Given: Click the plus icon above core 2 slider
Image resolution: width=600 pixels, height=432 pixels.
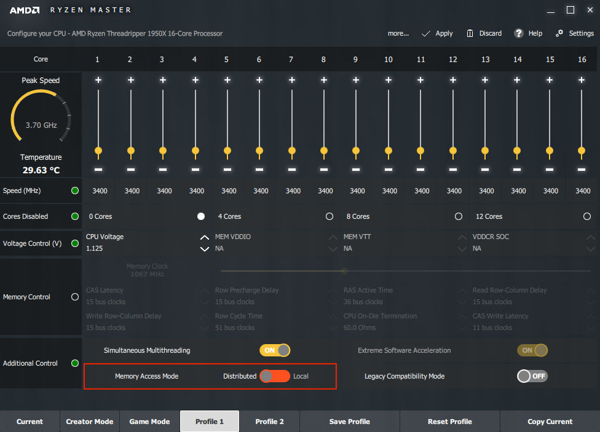Looking at the screenshot, I should pos(131,80).
